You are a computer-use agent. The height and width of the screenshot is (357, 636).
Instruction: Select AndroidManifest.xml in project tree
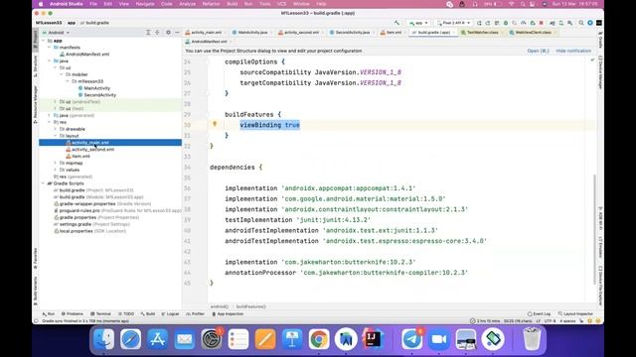click(x=87, y=55)
